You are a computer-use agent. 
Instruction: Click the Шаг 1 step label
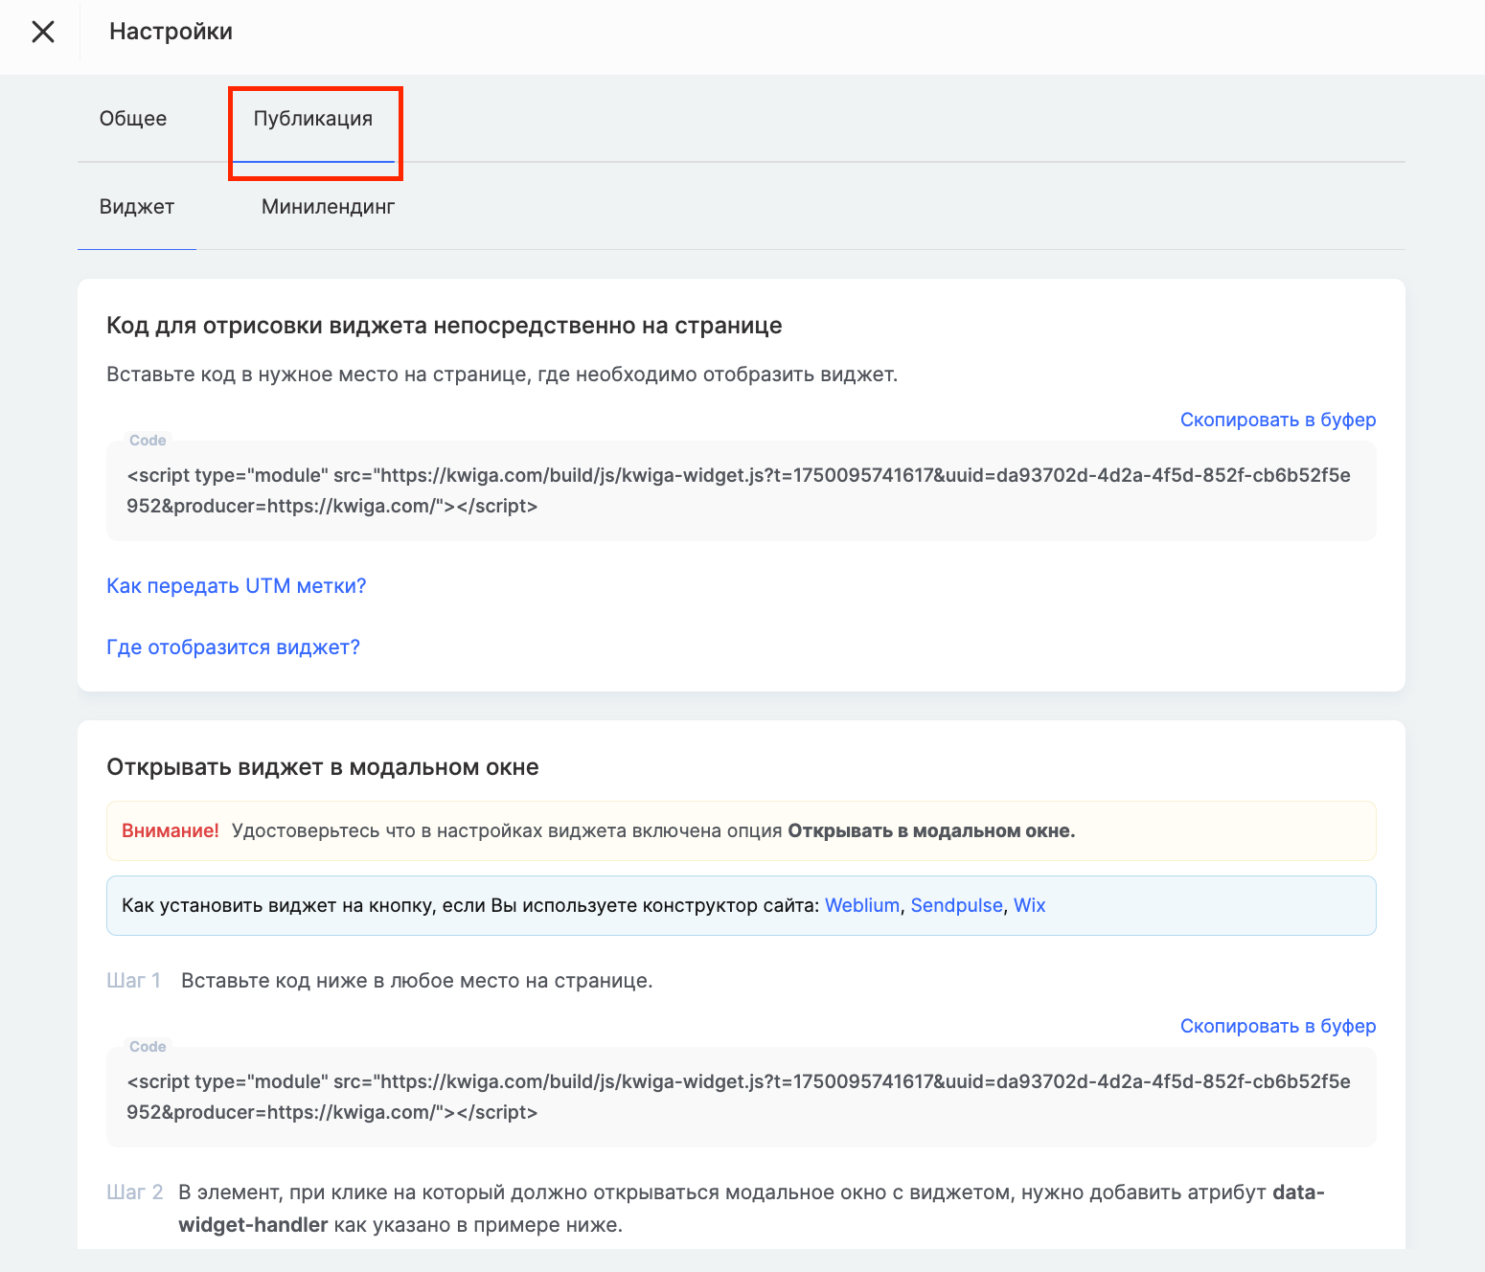coord(133,981)
